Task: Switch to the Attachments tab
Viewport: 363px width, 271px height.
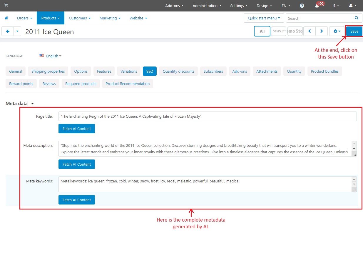Action: 267,71
